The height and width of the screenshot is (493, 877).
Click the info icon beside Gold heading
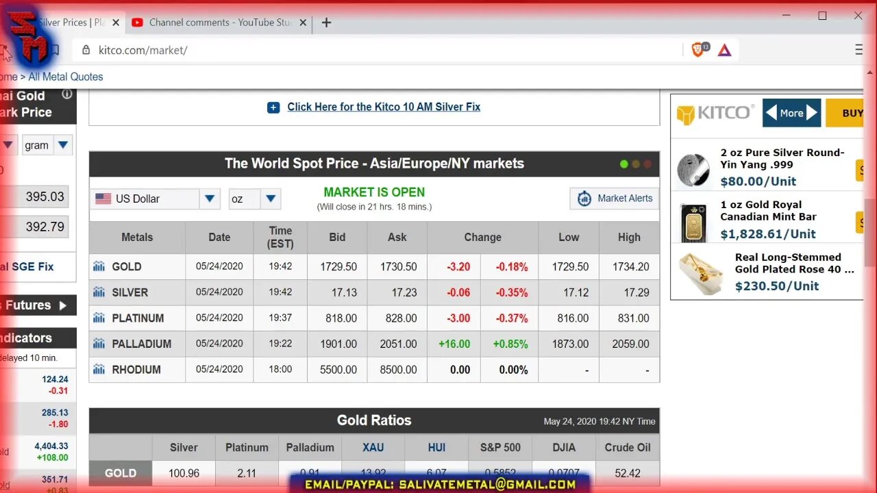pyautogui.click(x=67, y=94)
